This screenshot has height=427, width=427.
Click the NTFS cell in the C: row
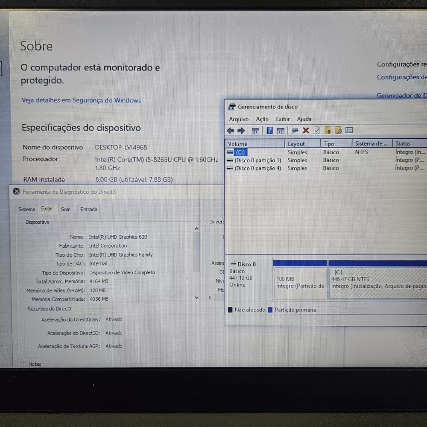(361, 152)
